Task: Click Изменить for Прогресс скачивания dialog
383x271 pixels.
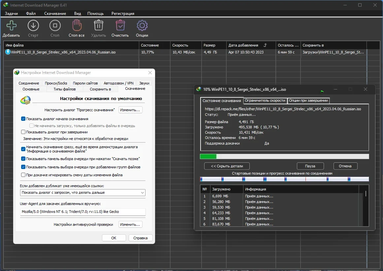Action: 130,110
